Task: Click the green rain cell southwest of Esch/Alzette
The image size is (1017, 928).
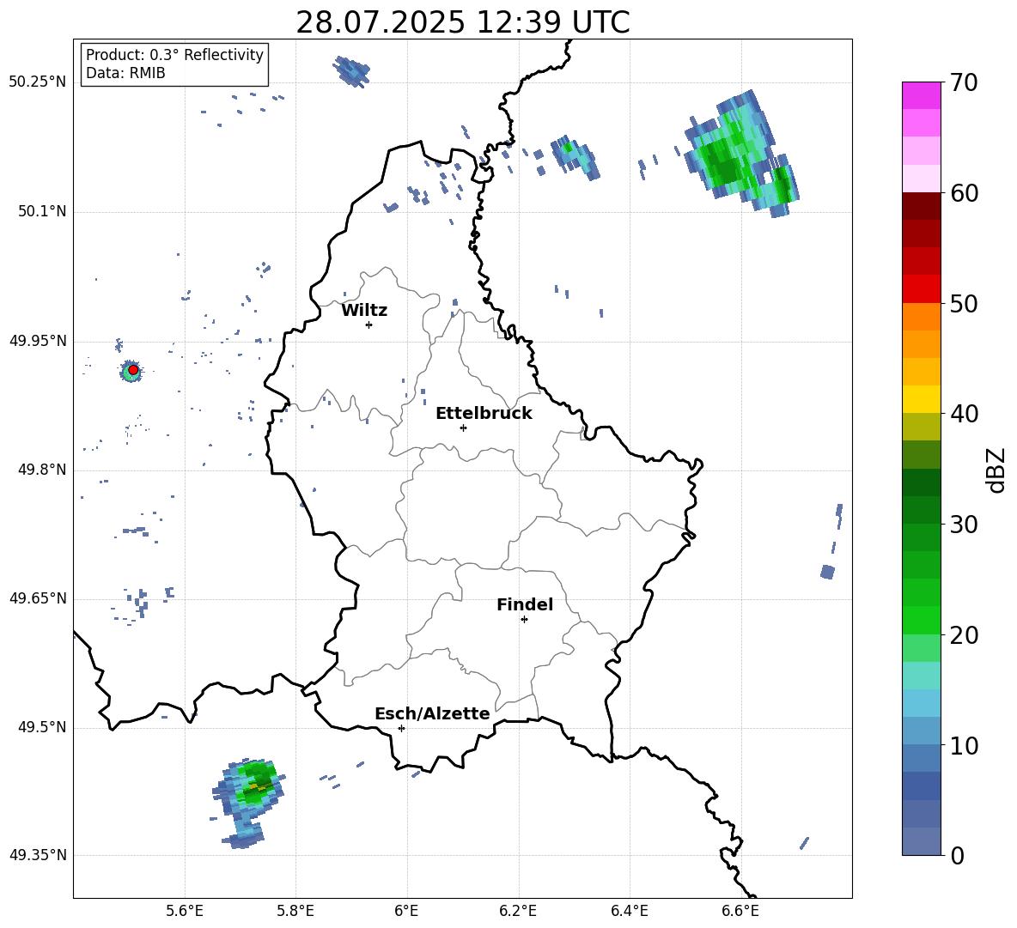Action: tap(249, 802)
